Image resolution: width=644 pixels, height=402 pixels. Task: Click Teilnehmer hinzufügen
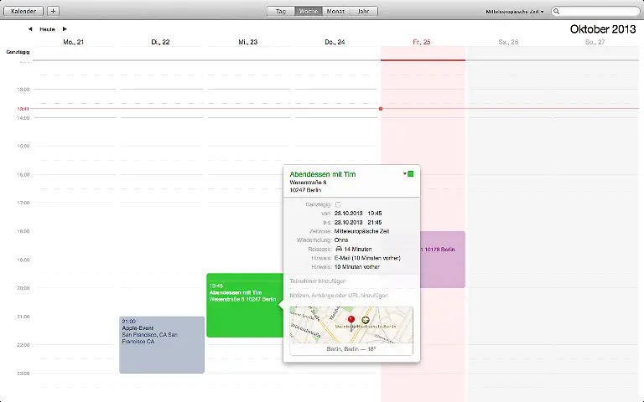318,281
